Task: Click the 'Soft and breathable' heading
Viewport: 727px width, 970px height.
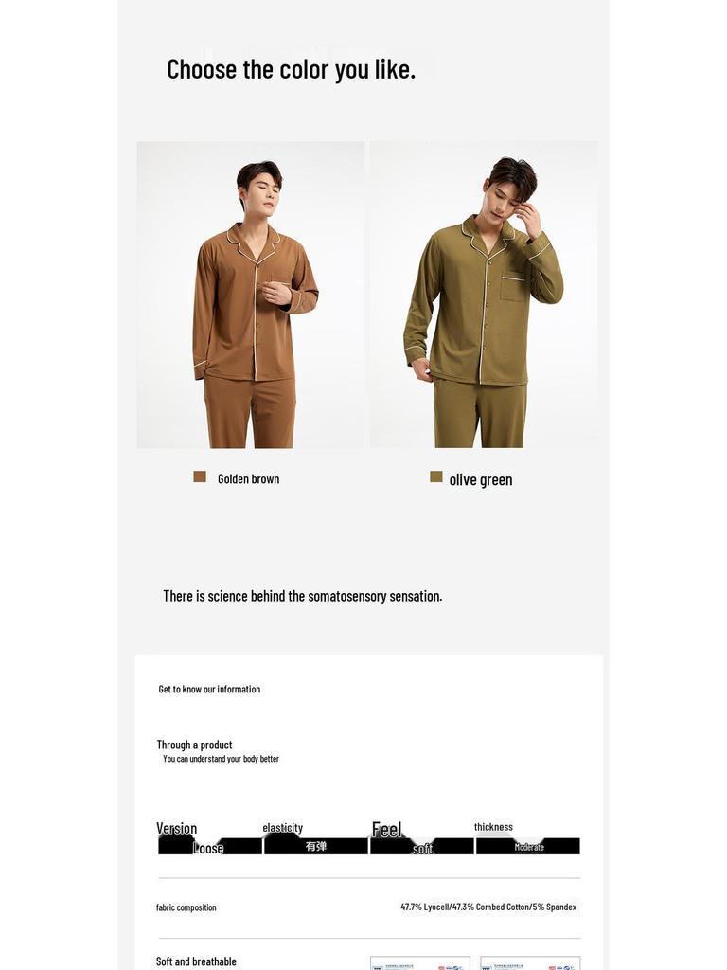Action: (196, 961)
